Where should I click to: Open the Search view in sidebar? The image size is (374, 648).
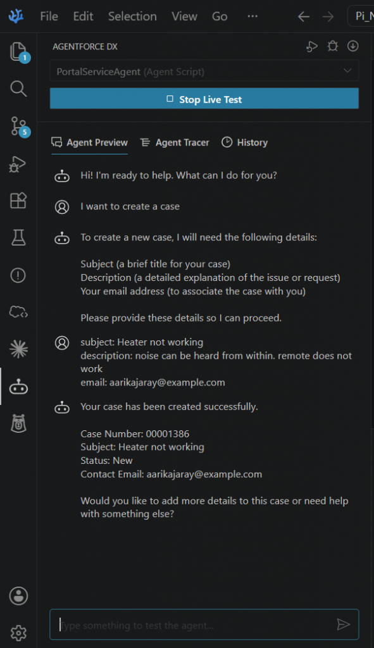tap(18, 89)
